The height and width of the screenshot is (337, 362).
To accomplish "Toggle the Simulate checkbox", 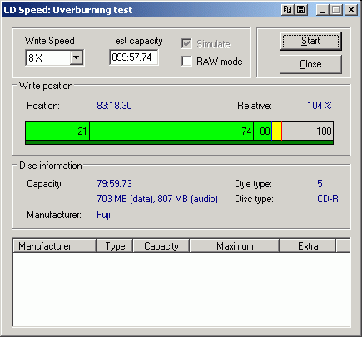I will coord(186,44).
